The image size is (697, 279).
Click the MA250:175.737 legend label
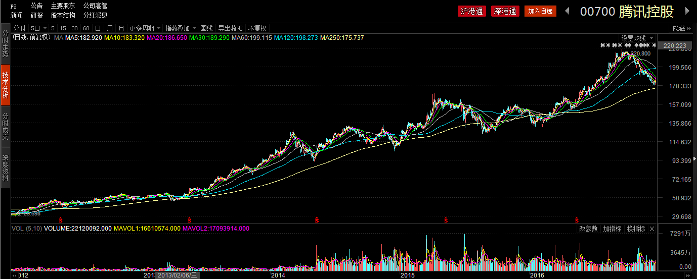point(342,38)
